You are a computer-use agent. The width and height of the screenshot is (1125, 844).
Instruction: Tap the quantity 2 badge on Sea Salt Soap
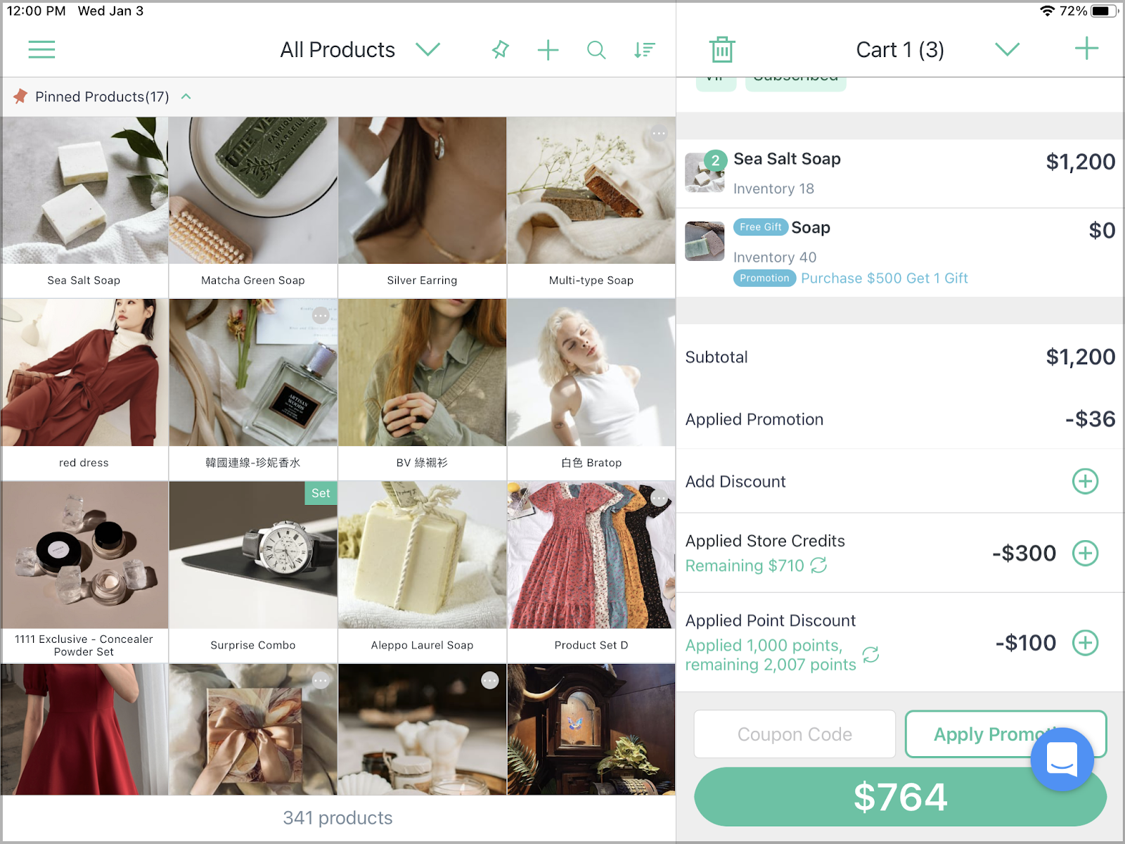coord(715,160)
